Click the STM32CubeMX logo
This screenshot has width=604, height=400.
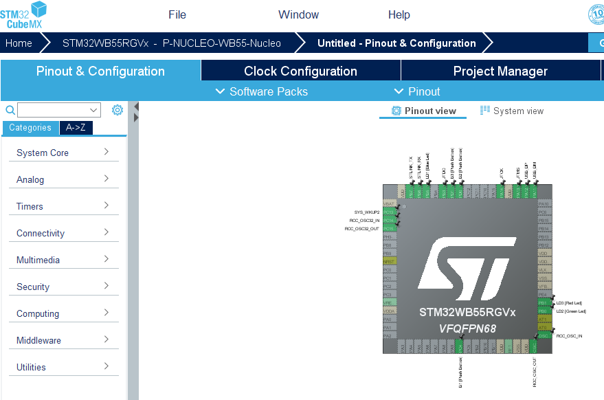tap(23, 15)
